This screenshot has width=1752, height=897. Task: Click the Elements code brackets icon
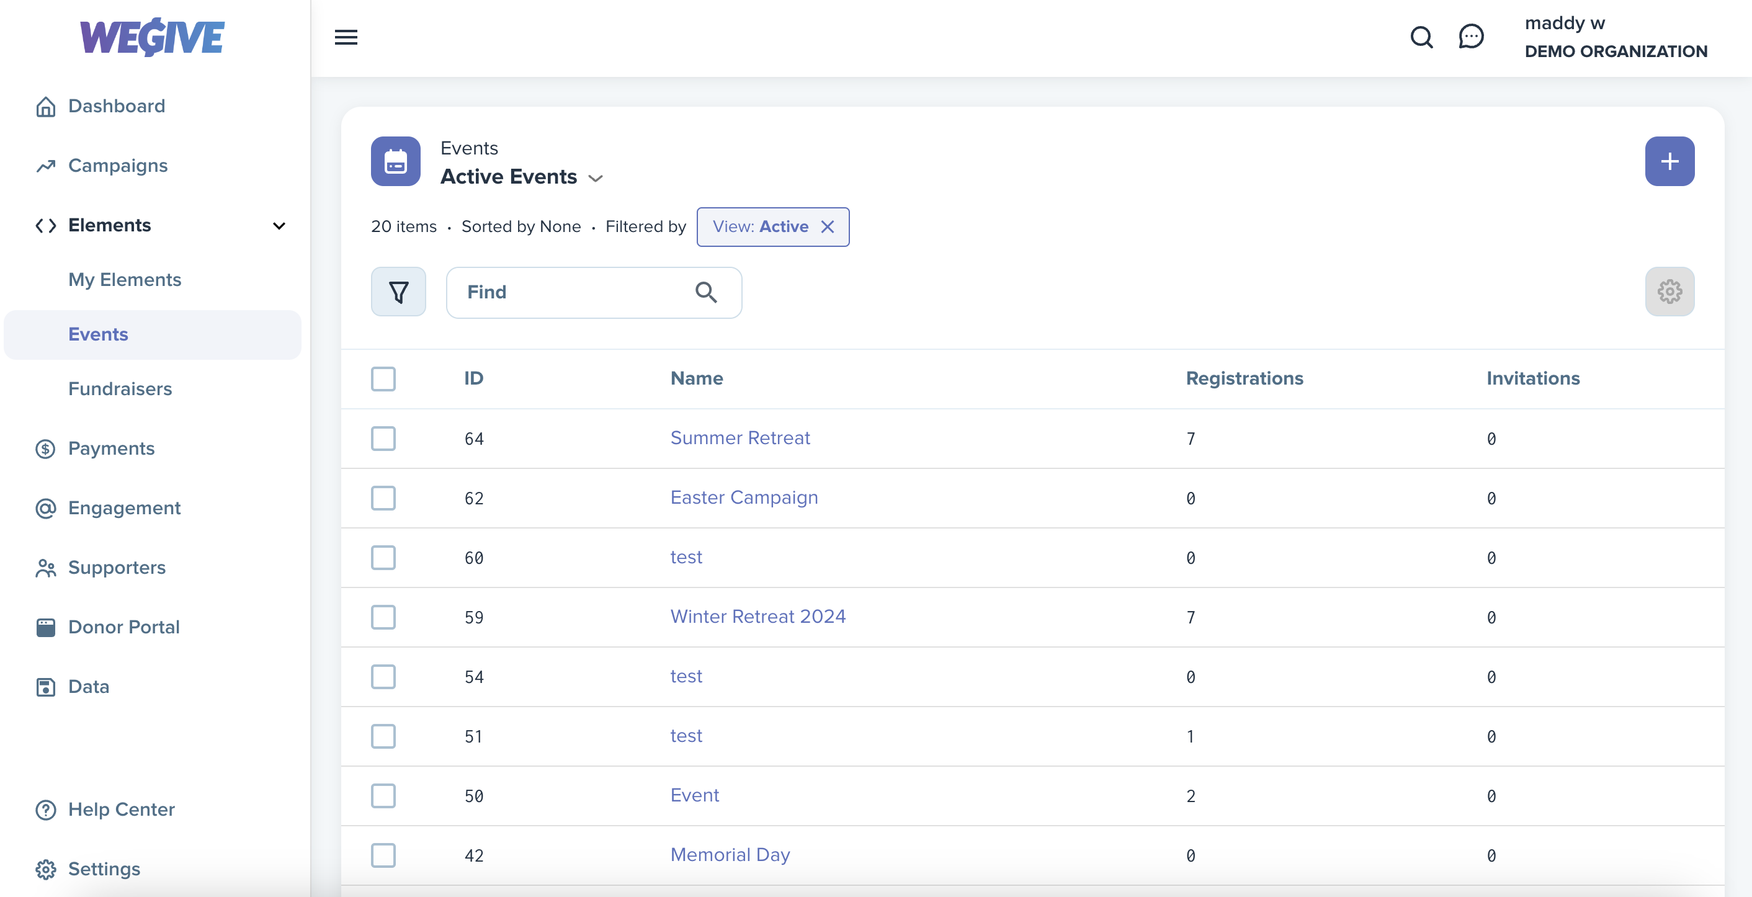click(45, 226)
